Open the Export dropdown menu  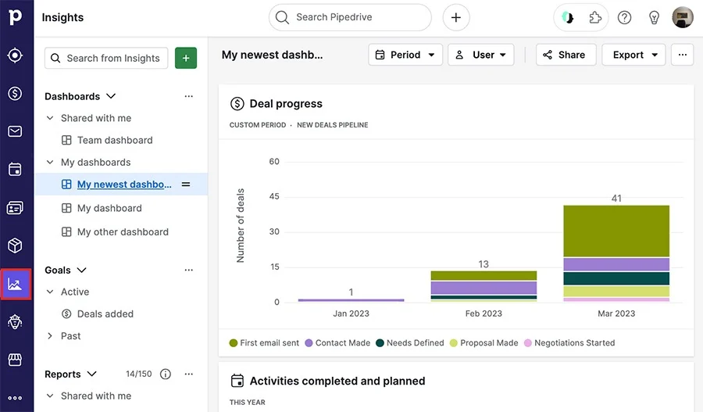[x=633, y=55]
